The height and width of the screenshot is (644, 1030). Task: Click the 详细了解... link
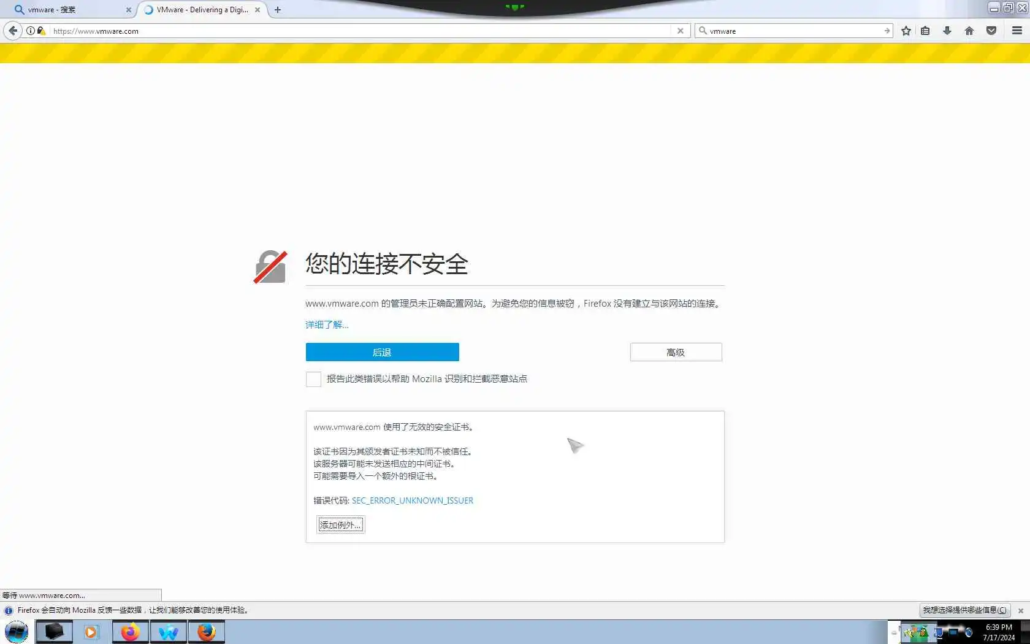[327, 325]
